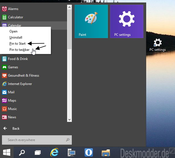The image size is (175, 158).
Task: Select Uninstall in the context menu
Action: 16,37
